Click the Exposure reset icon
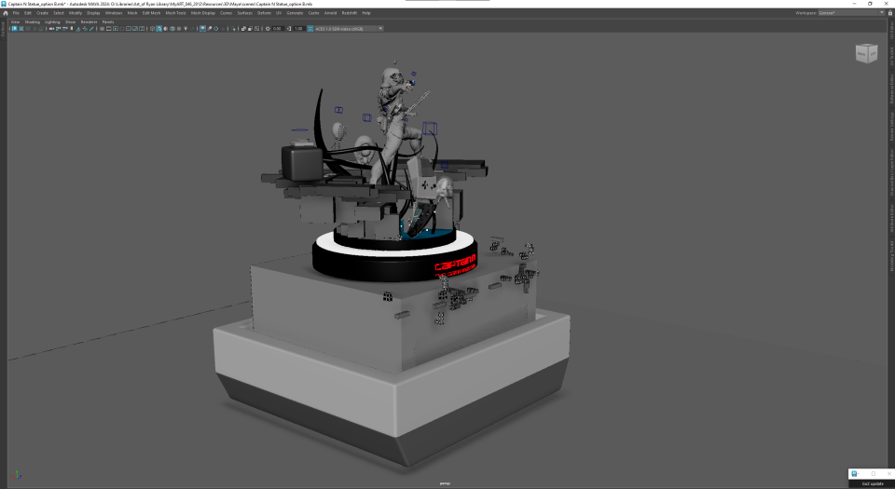 pyautogui.click(x=268, y=29)
